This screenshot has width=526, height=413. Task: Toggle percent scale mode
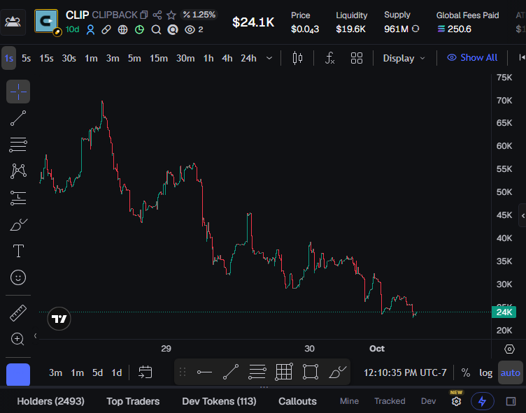[465, 372]
